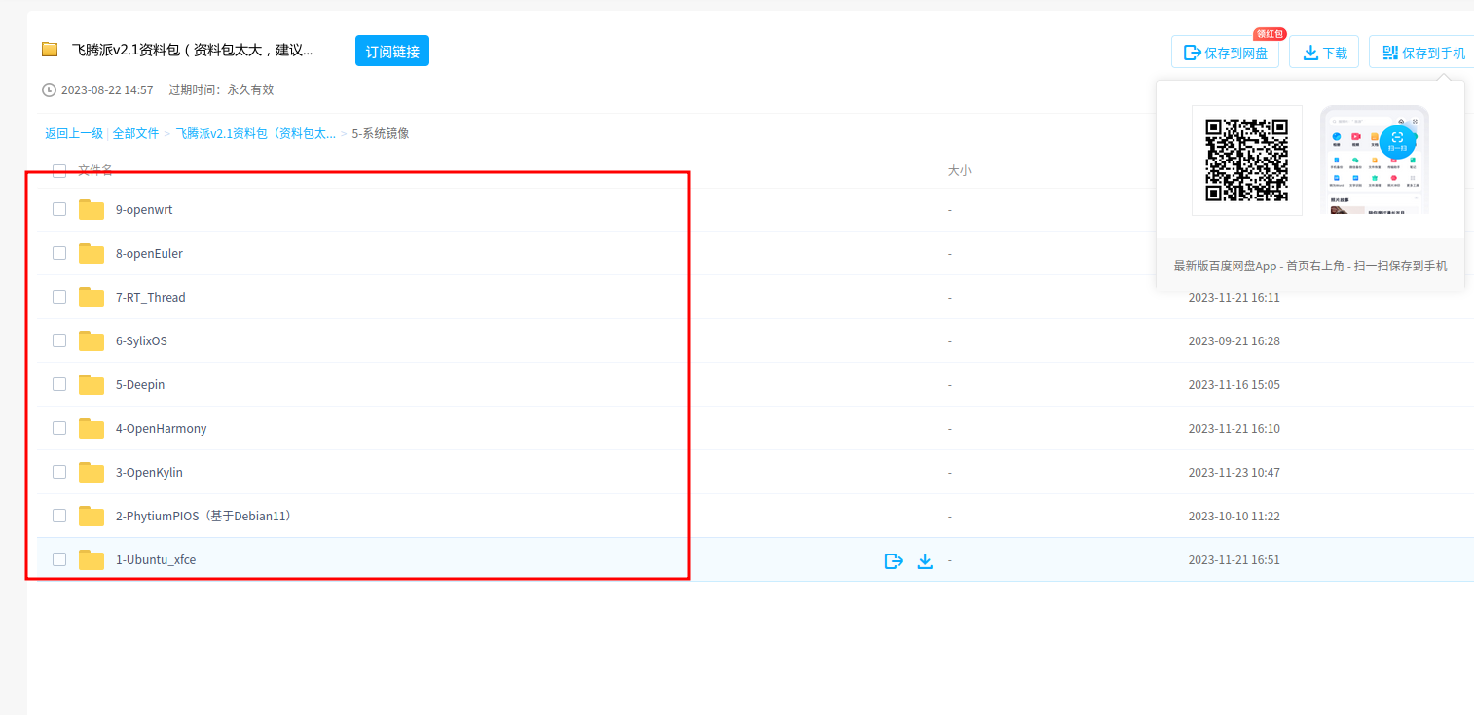This screenshot has height=715, width=1474.
Task: Click the 2023-11-21 16:51 date cell
Action: tap(1234, 559)
